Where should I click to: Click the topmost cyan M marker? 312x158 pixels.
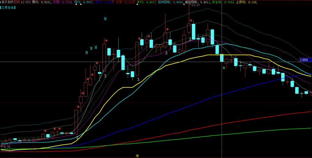pos(105,19)
